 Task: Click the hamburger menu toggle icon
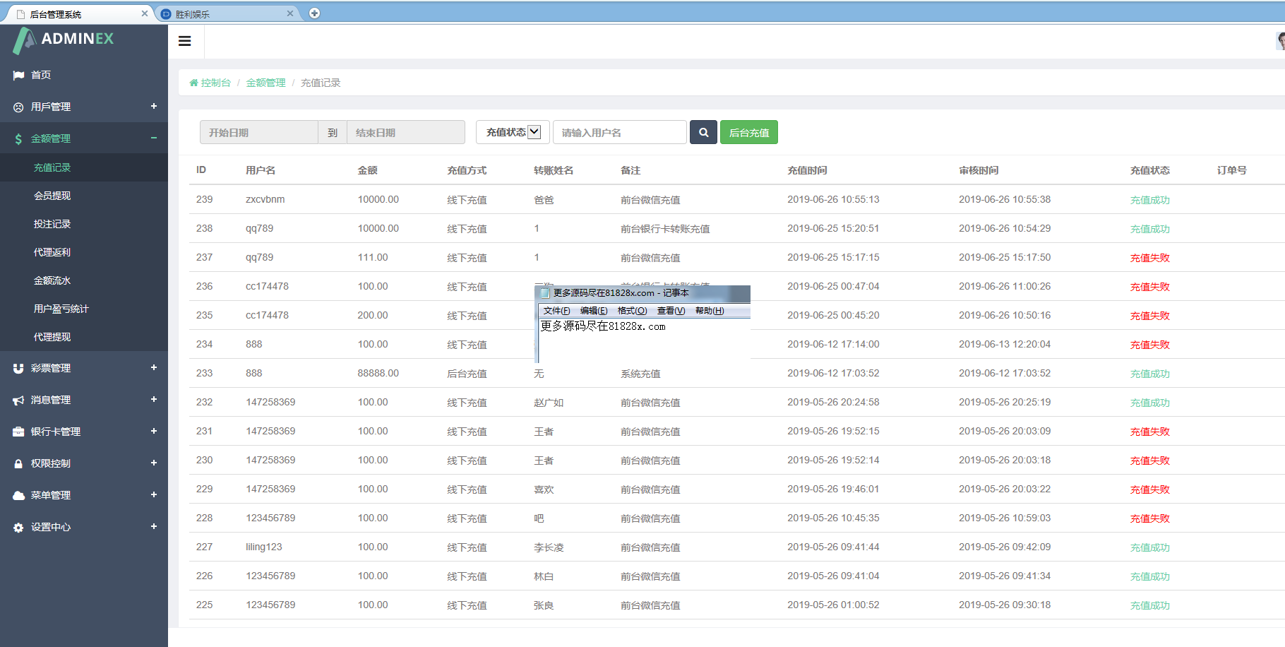(x=185, y=41)
